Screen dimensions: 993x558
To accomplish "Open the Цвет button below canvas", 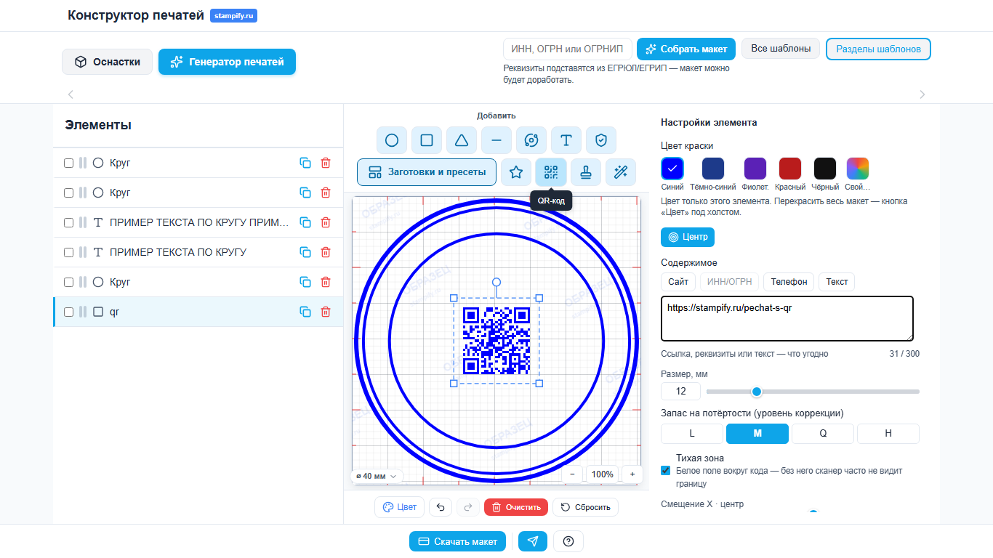I will 399,507.
